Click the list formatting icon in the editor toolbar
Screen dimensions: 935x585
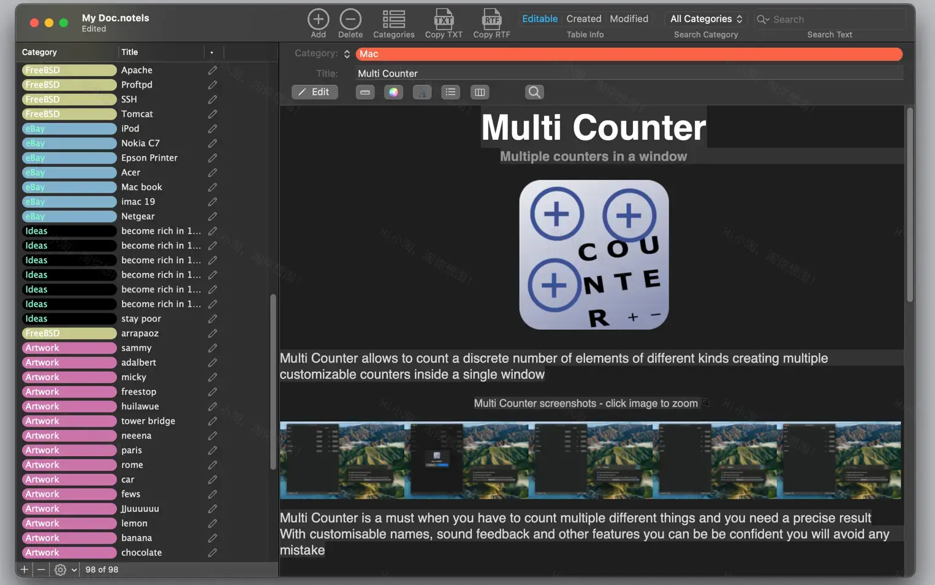(450, 92)
